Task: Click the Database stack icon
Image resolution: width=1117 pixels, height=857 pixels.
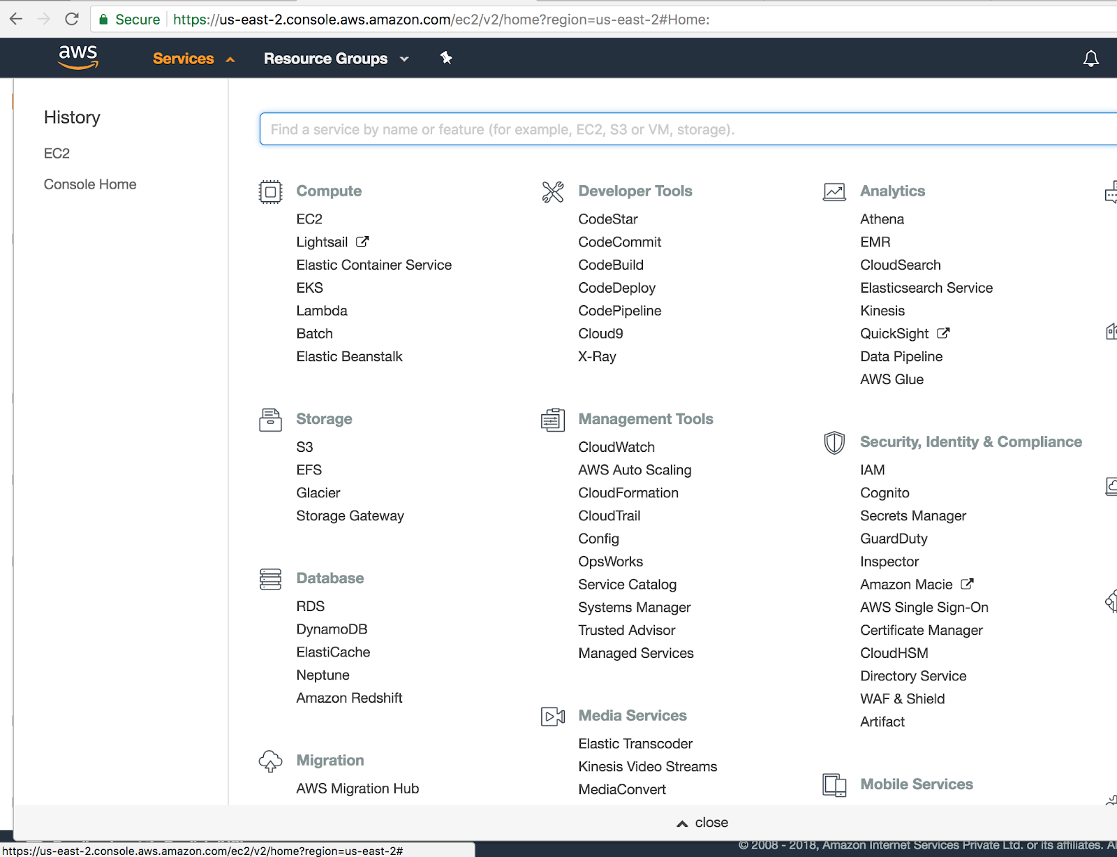Action: [x=270, y=579]
